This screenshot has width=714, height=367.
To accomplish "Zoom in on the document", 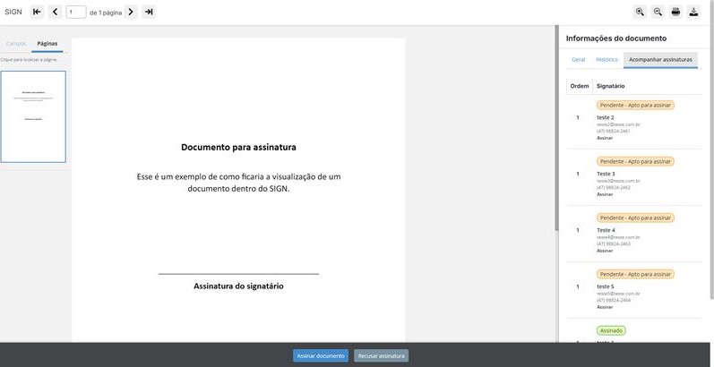I will 640,12.
